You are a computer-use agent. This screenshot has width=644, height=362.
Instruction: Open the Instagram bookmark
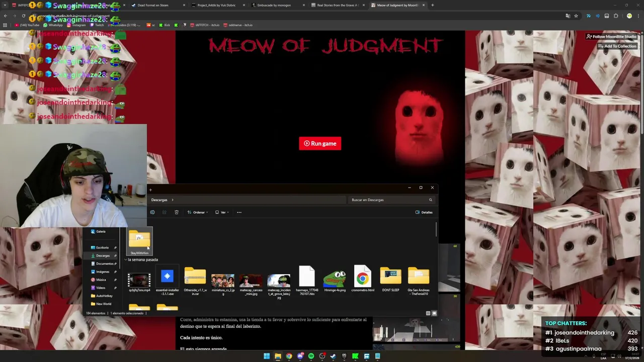click(x=76, y=25)
